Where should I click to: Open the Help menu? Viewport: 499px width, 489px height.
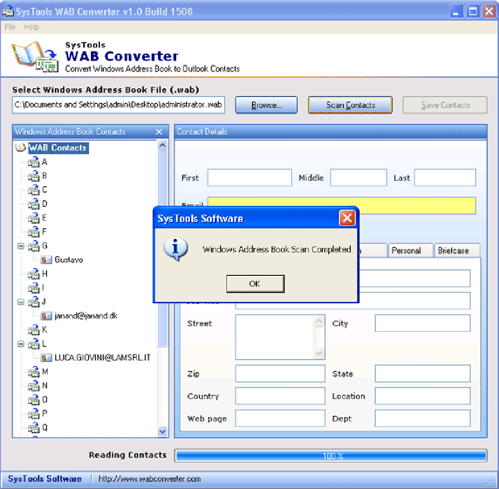point(31,27)
